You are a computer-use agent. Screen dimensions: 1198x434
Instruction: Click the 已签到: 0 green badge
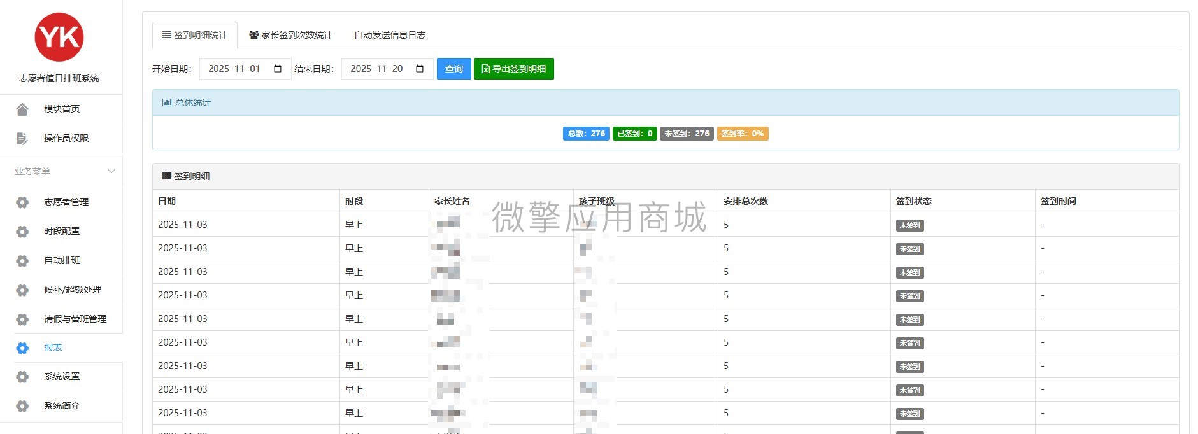[634, 134]
